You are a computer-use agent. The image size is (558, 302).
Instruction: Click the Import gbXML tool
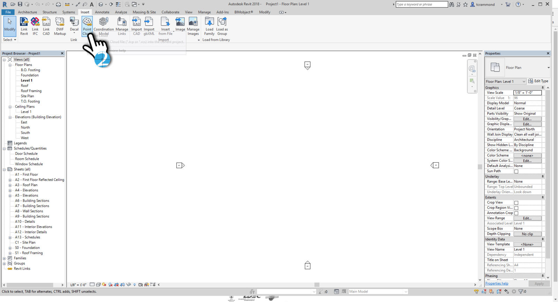pyautogui.click(x=149, y=26)
